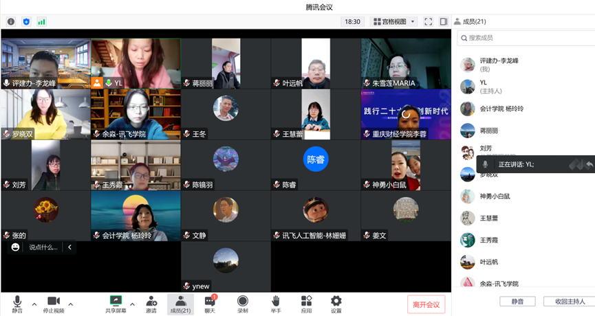Start recording with the 录制 icon

click(x=243, y=304)
